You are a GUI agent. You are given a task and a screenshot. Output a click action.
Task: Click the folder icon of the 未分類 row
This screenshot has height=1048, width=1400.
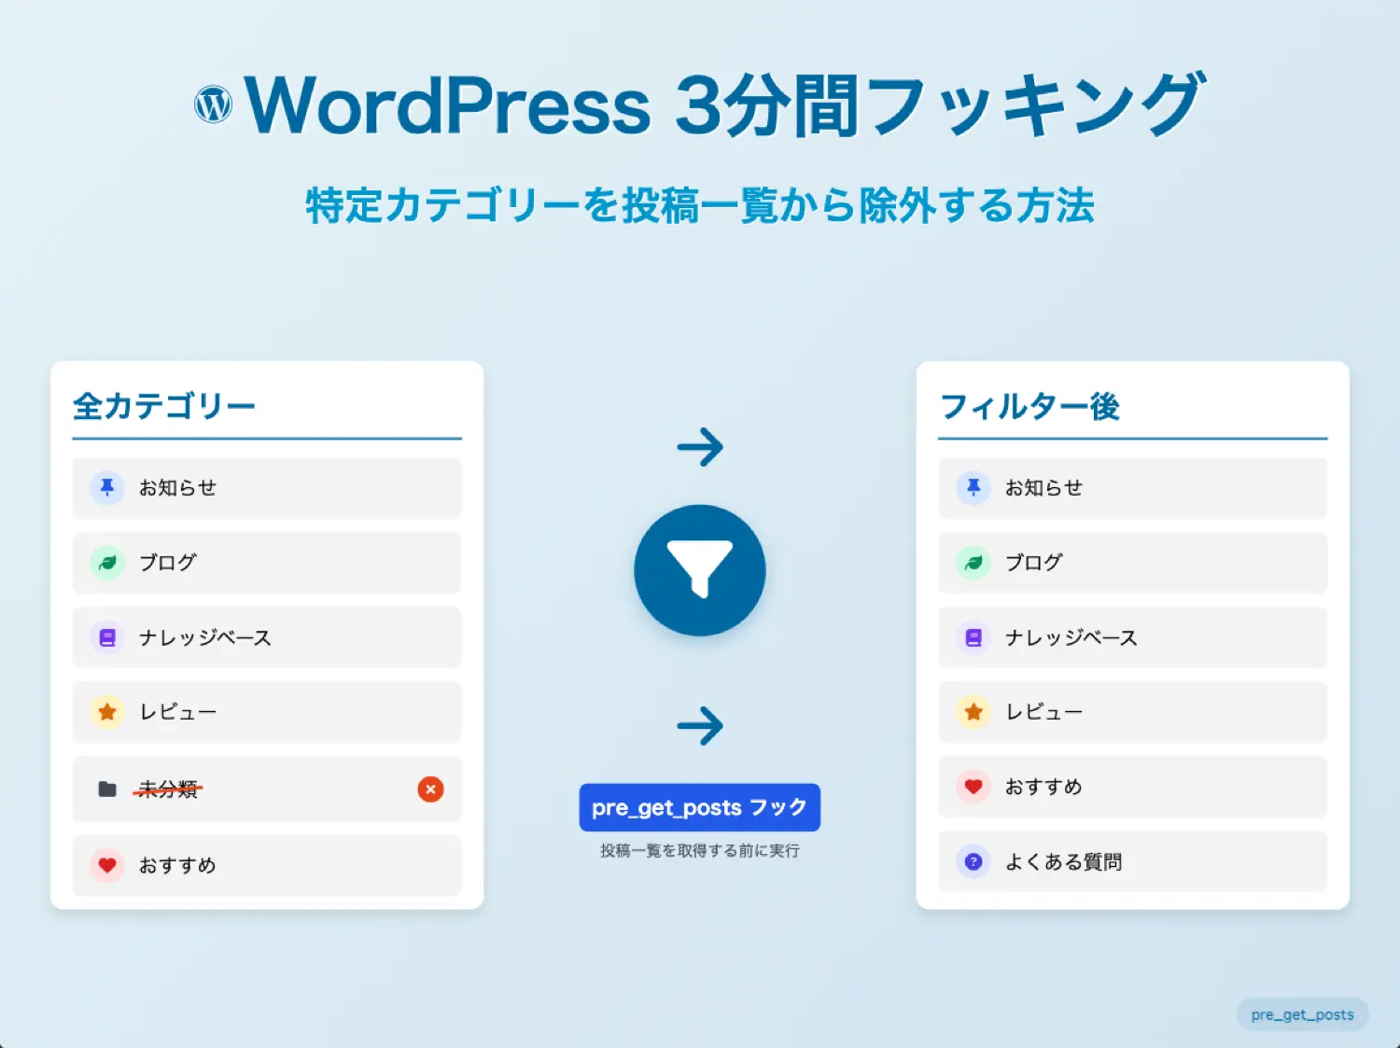coord(107,789)
